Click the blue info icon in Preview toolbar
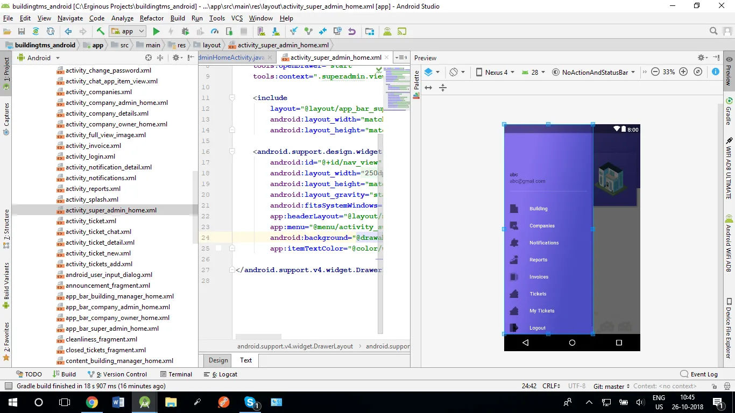Screen dimensions: 735x413 [x=715, y=72]
